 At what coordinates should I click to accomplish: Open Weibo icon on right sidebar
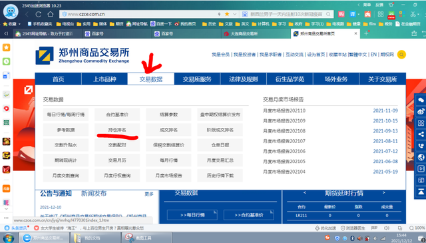[x=421, y=112]
